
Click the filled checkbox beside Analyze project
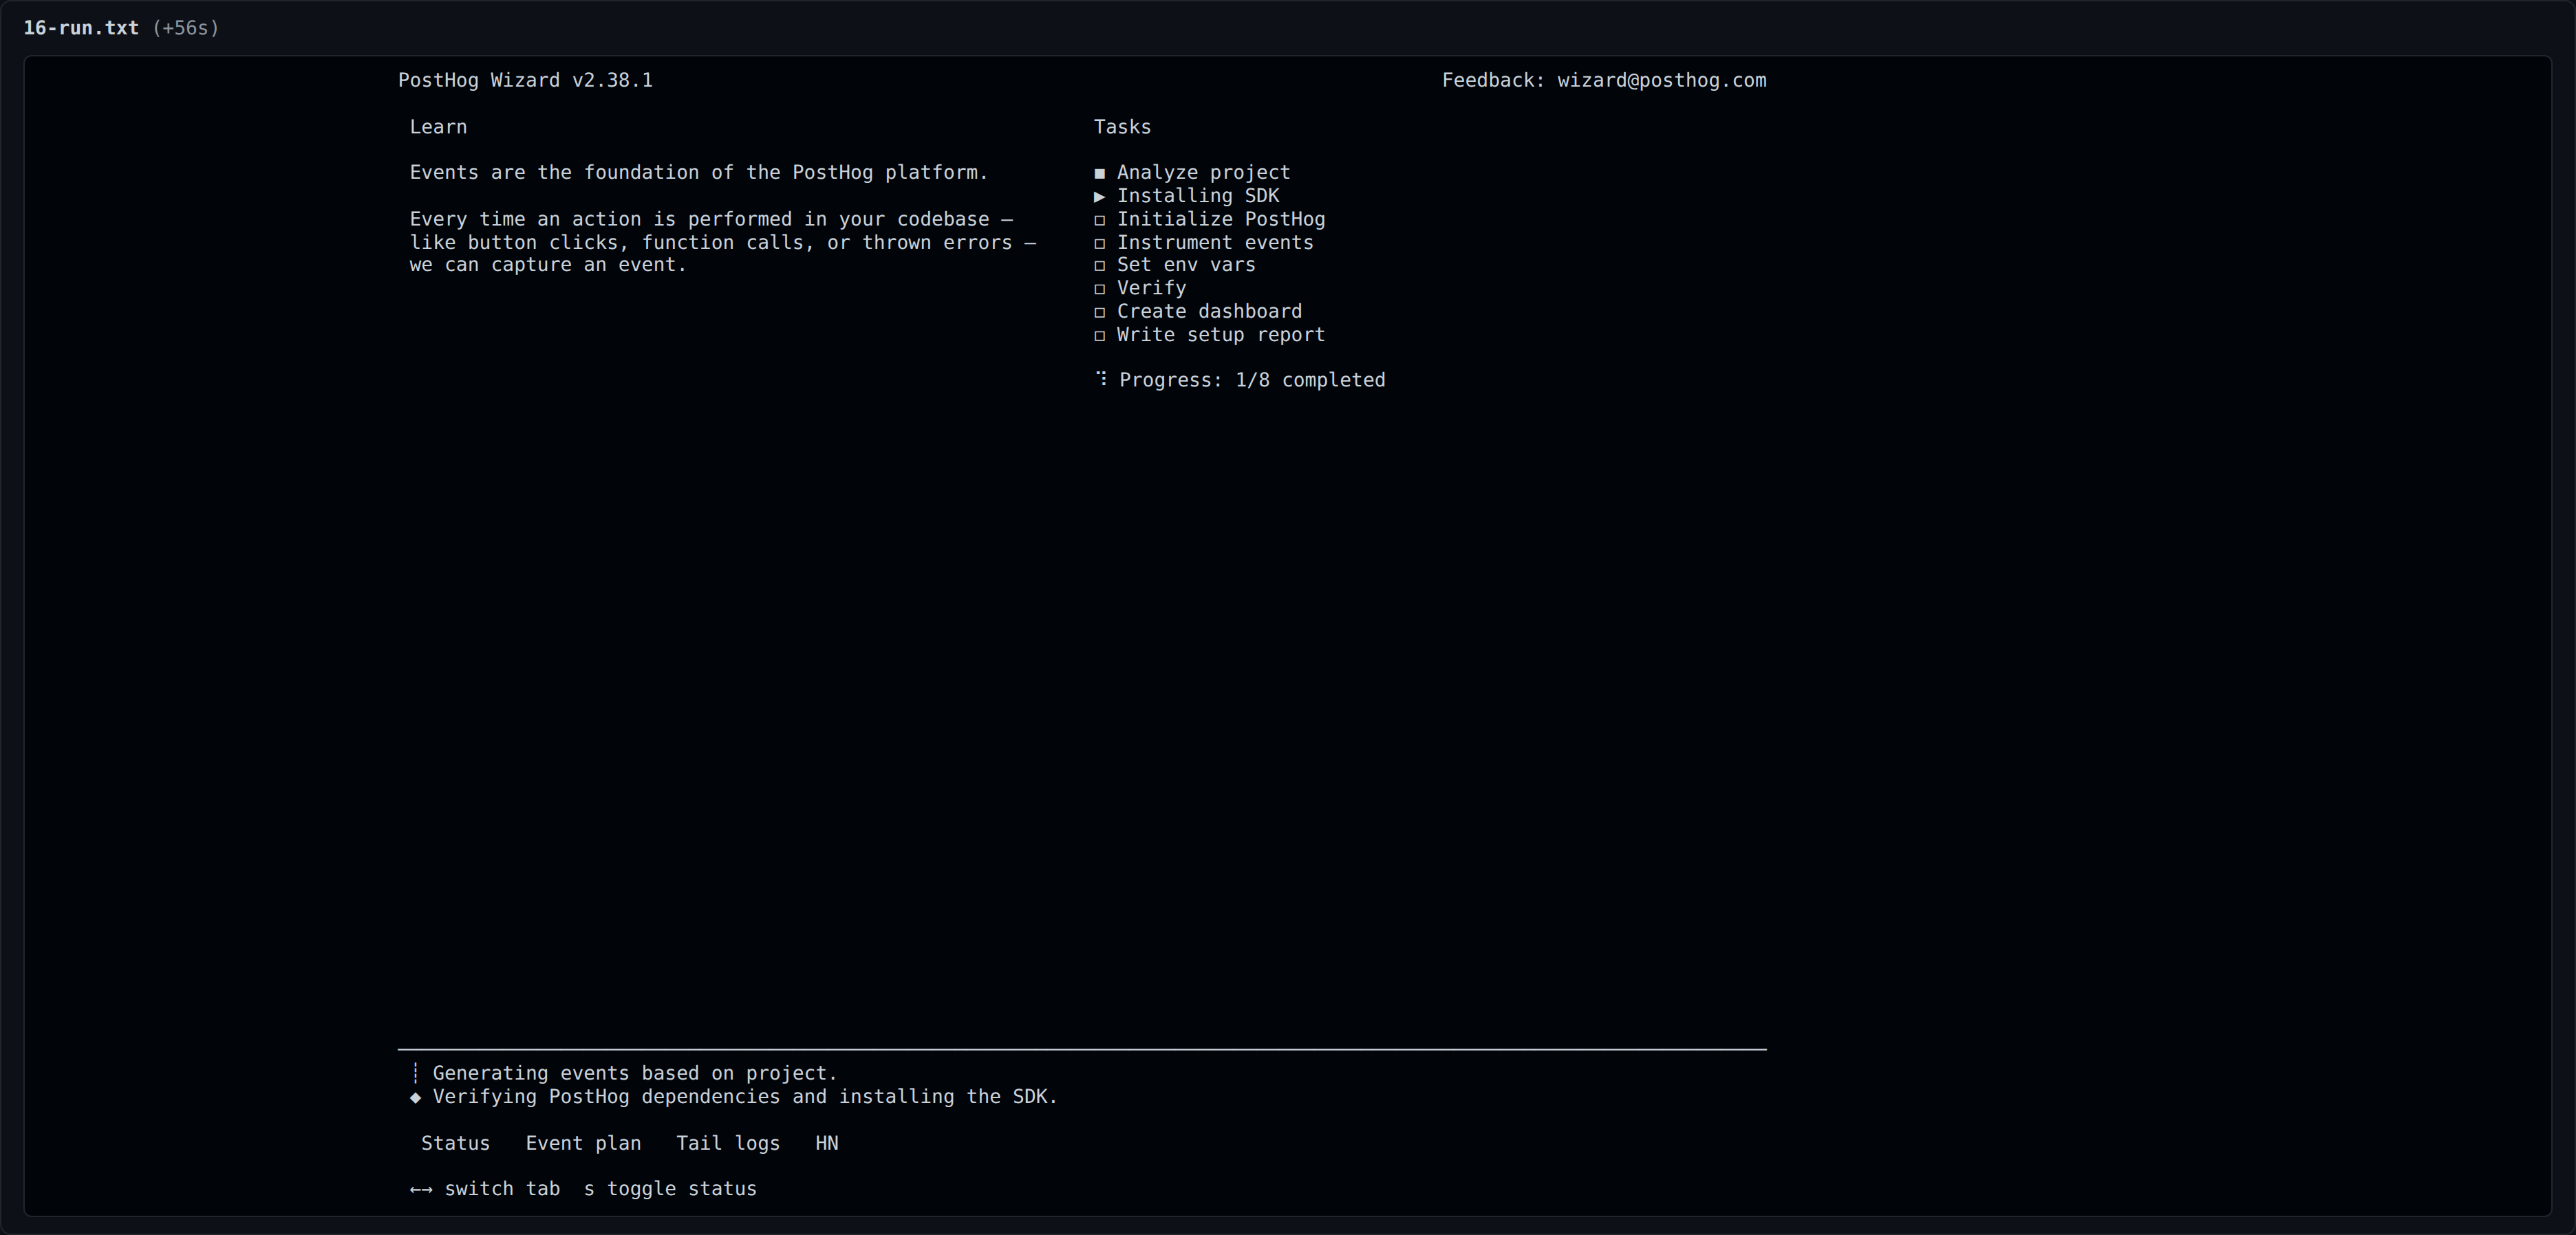tap(1100, 173)
